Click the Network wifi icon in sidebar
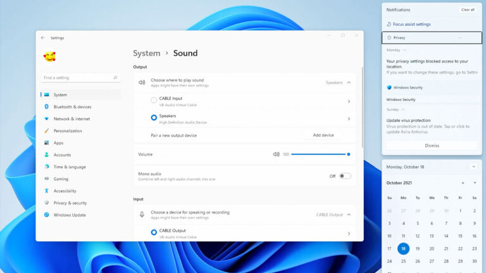 click(46, 119)
